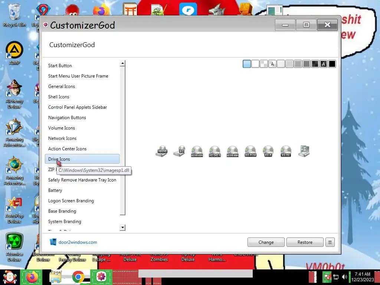Select the HD DVD drive icon
This screenshot has height=285, width=380.
[x=162, y=151]
